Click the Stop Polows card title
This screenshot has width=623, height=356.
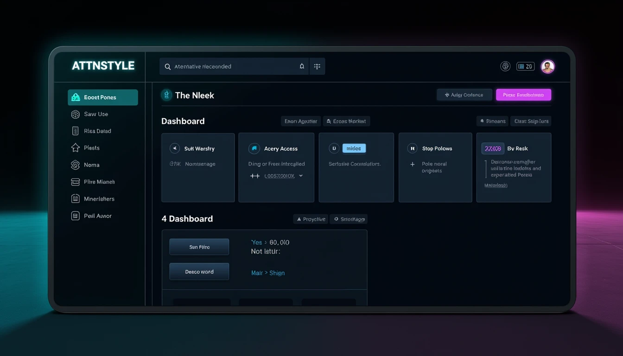point(437,149)
